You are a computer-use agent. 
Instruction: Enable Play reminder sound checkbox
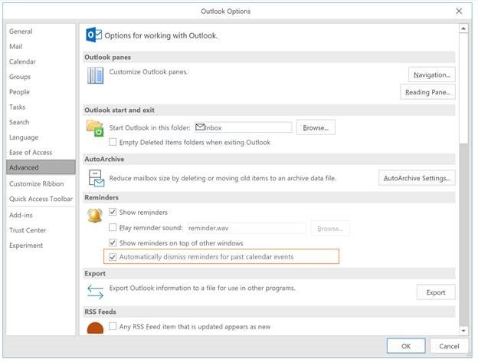pyautogui.click(x=113, y=227)
